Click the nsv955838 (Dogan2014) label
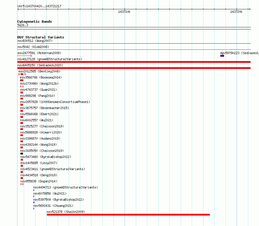 (39, 181)
